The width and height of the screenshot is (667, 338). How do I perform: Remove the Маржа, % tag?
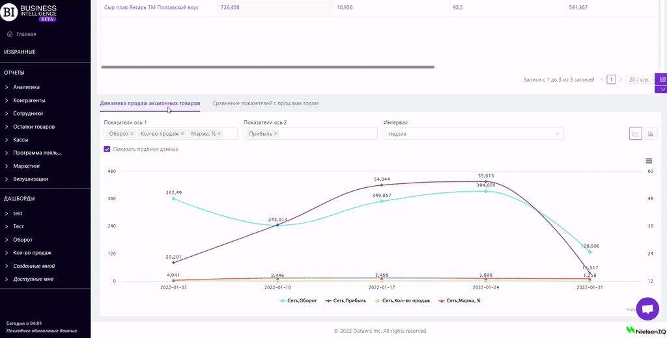pos(220,134)
